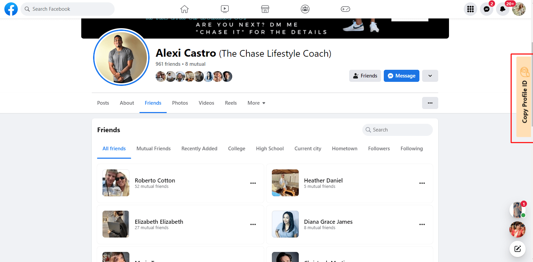This screenshot has width=533, height=262.
Task: Click '52 mutual friends' under Roberto Cotton
Action: 152,187
